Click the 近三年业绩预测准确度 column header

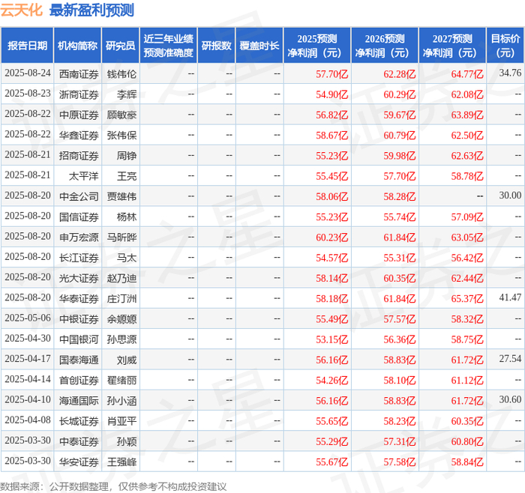click(169, 46)
